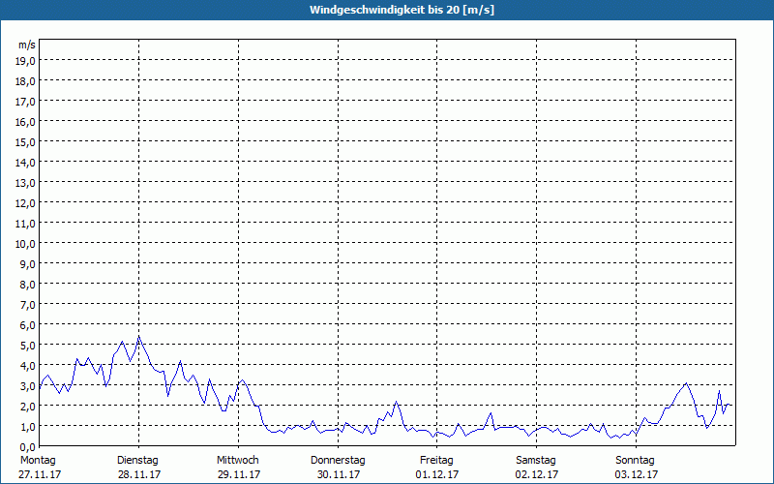Viewport: 774px width, 484px height.
Task: Click the 9,0 y-axis label
Action: click(x=28, y=263)
